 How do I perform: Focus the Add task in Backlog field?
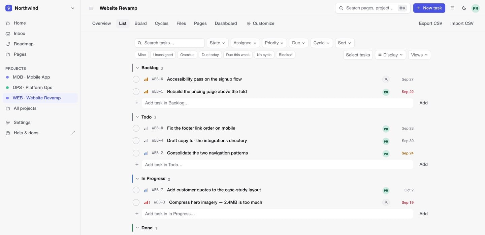coord(277,103)
